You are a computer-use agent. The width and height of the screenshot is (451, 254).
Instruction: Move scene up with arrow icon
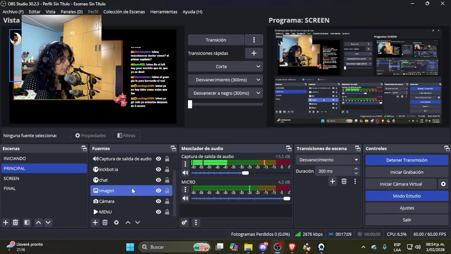coord(38,222)
